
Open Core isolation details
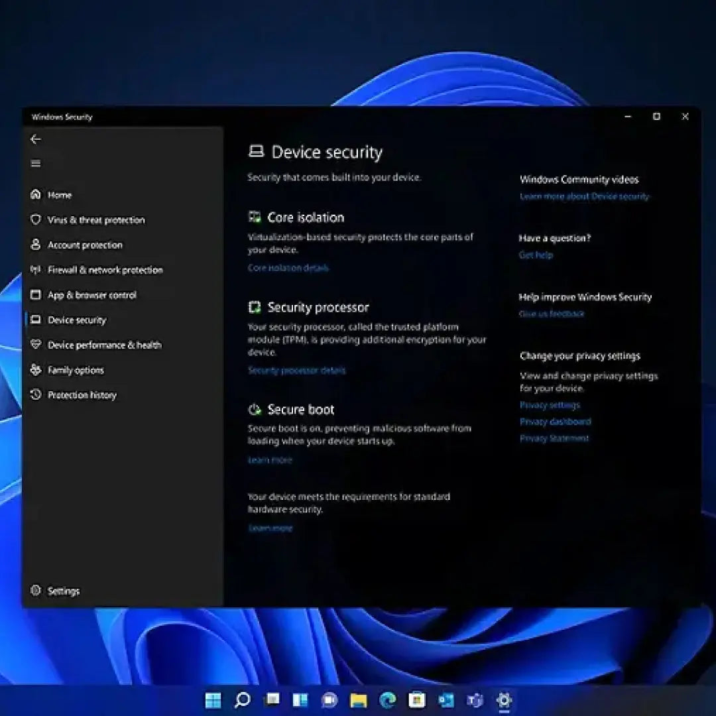tap(288, 268)
